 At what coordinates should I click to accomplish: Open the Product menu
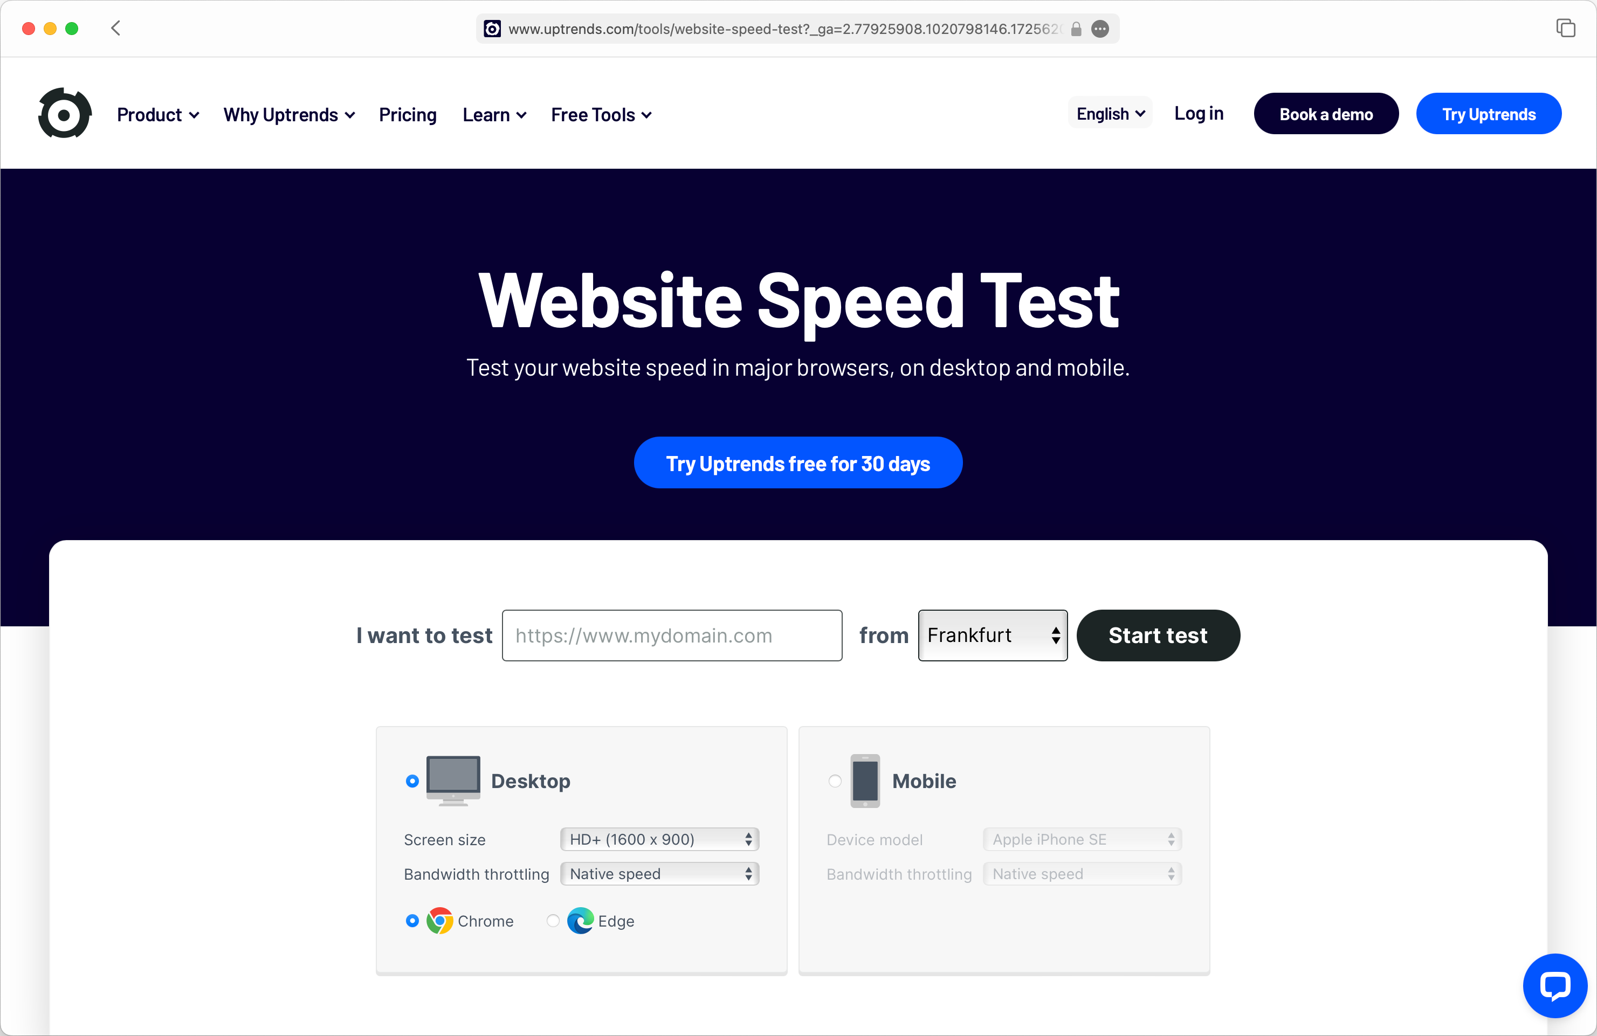pos(157,114)
